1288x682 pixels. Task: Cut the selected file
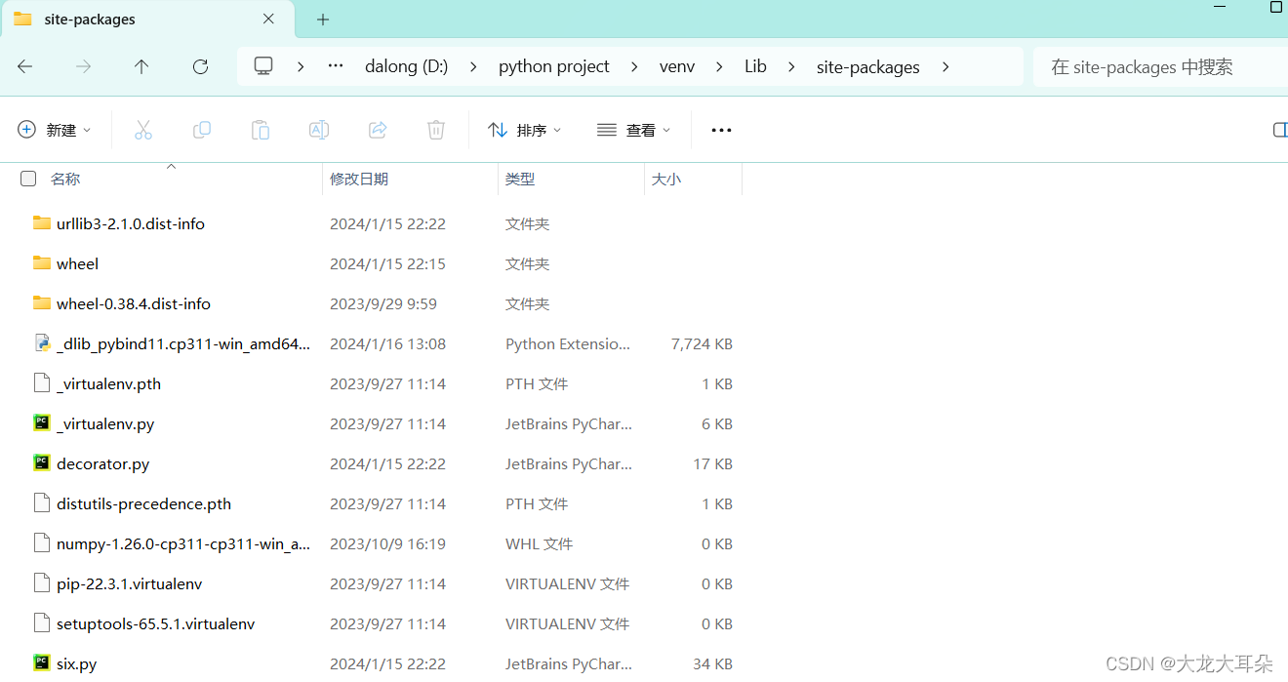point(143,129)
